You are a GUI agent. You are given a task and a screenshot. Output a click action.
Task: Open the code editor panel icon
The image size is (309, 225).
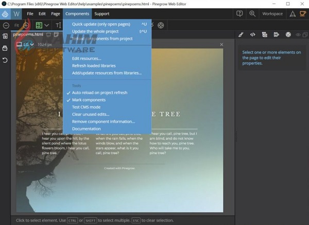(253, 35)
